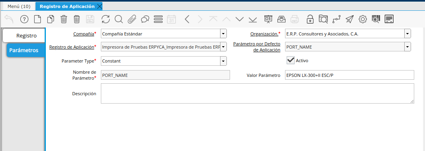The height and width of the screenshot is (151, 425).
Task: Select the Registro side tab
Action: pyautogui.click(x=24, y=35)
